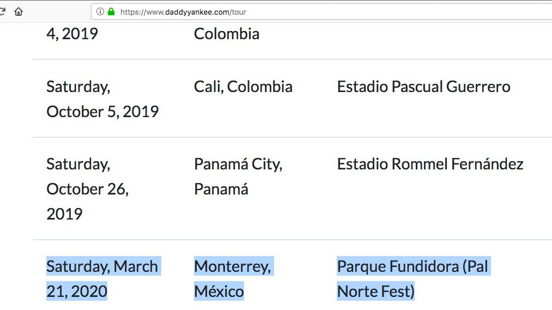Click the Saturday, October 26, 2019 date
The width and height of the screenshot is (552, 310).
tap(87, 189)
